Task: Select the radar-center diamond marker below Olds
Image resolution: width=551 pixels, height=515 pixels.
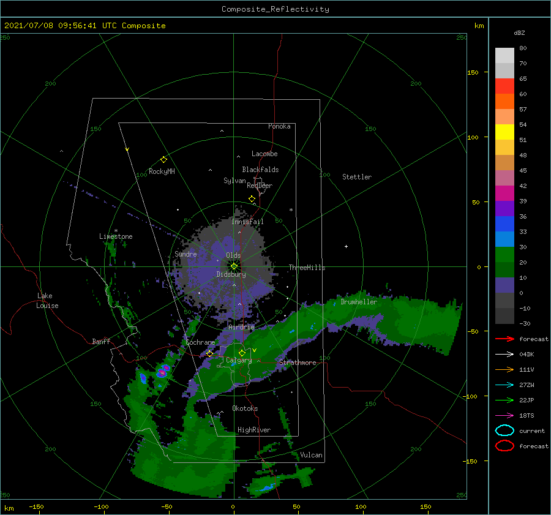Action: (x=234, y=266)
